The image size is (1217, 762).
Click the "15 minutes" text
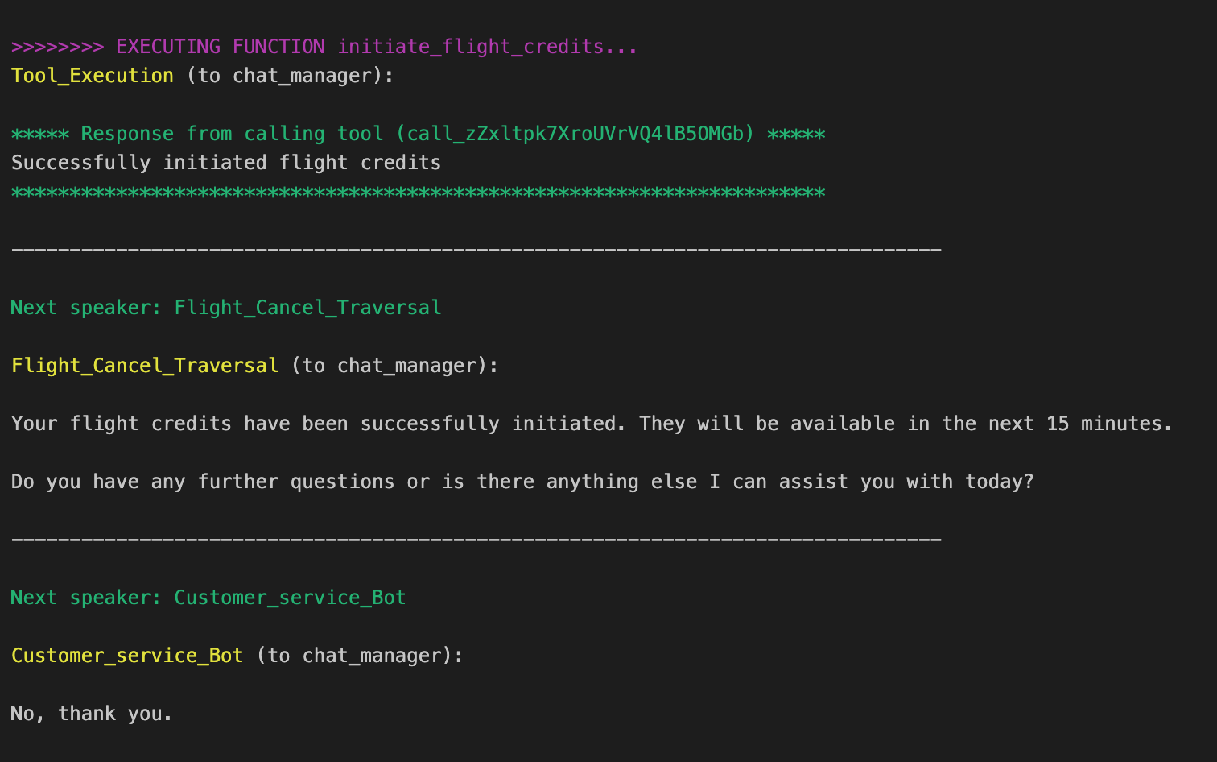click(1108, 424)
